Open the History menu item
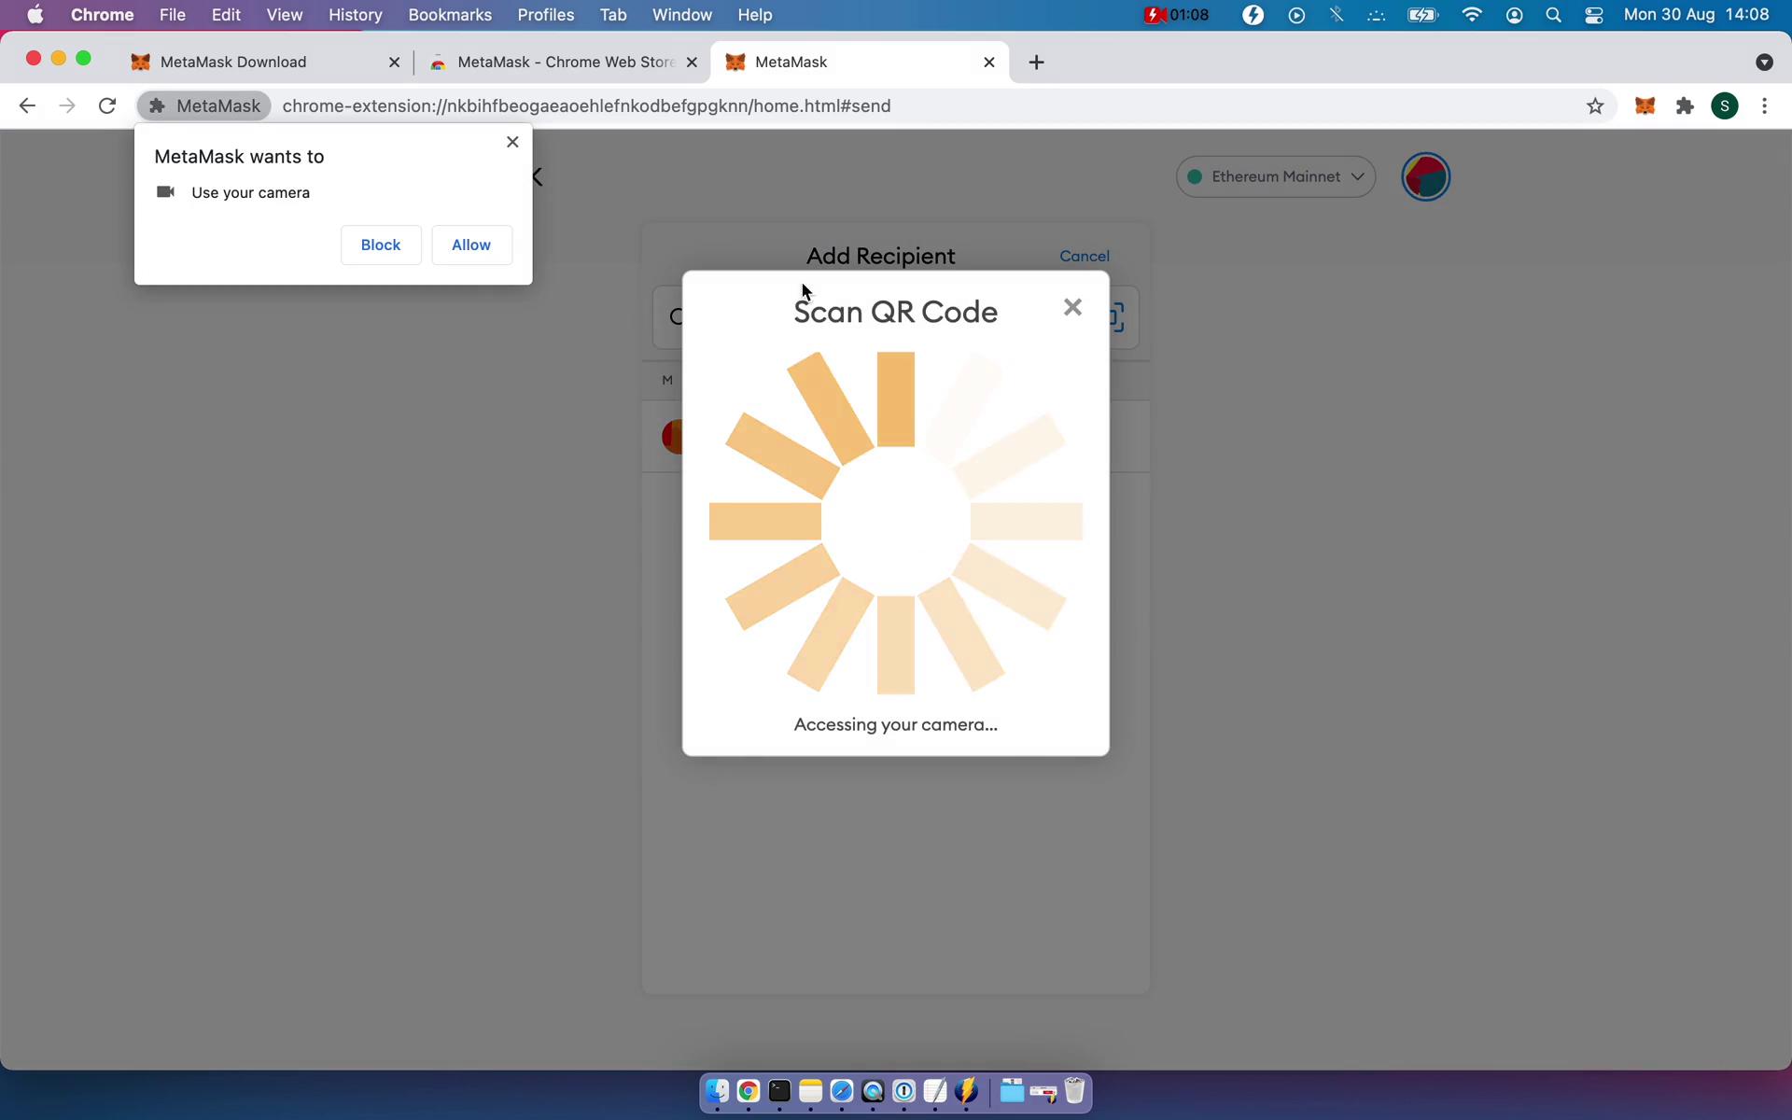Image resolution: width=1792 pixels, height=1120 pixels. click(354, 14)
